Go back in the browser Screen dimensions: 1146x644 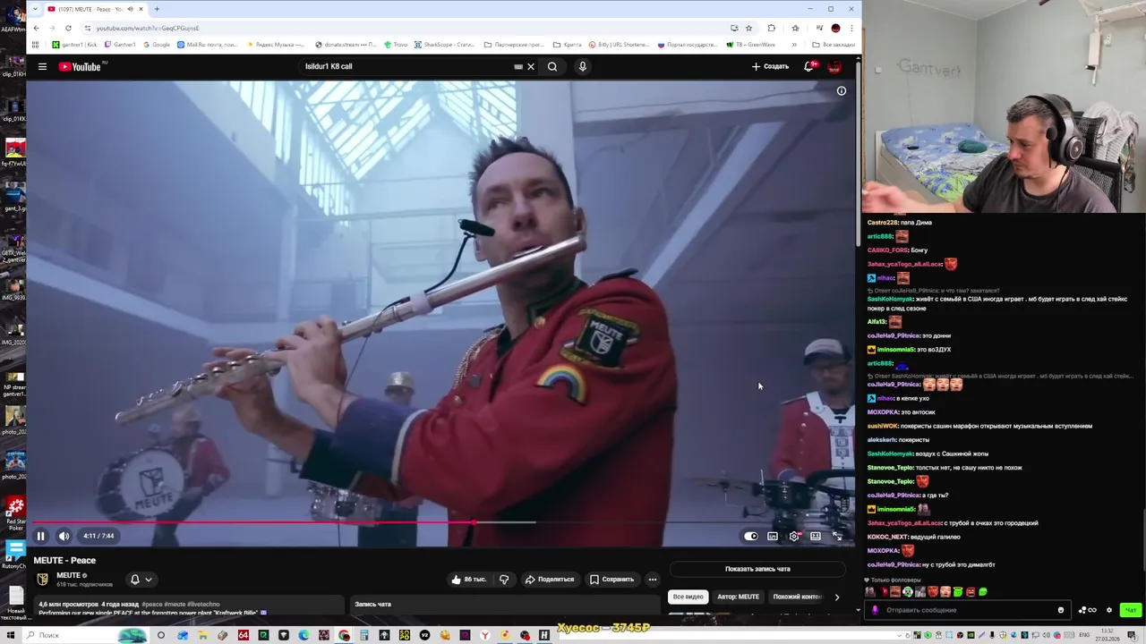(x=36, y=28)
